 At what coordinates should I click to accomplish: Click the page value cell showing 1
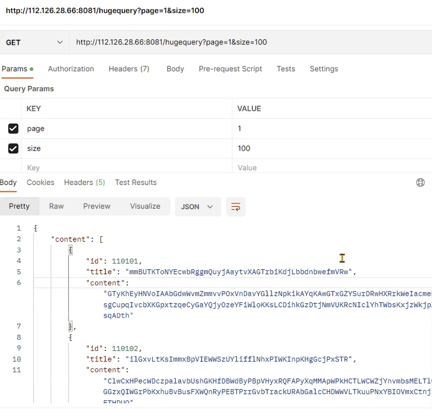pyautogui.click(x=332, y=129)
